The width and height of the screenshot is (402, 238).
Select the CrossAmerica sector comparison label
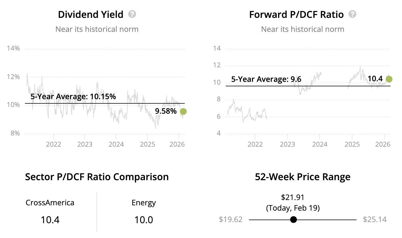pyautogui.click(x=50, y=203)
